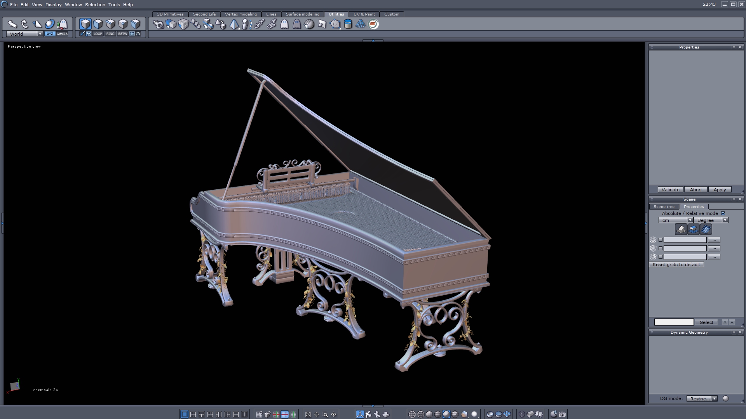Viewport: 746px width, 419px height.
Task: Click the eye view icon in bottom toolbar
Action: [334, 414]
